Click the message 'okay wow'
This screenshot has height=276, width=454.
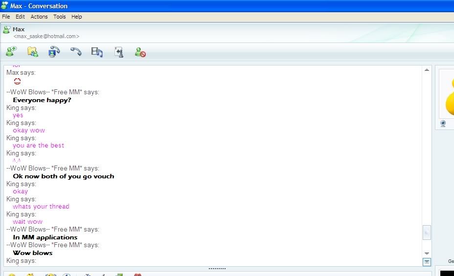coord(29,130)
